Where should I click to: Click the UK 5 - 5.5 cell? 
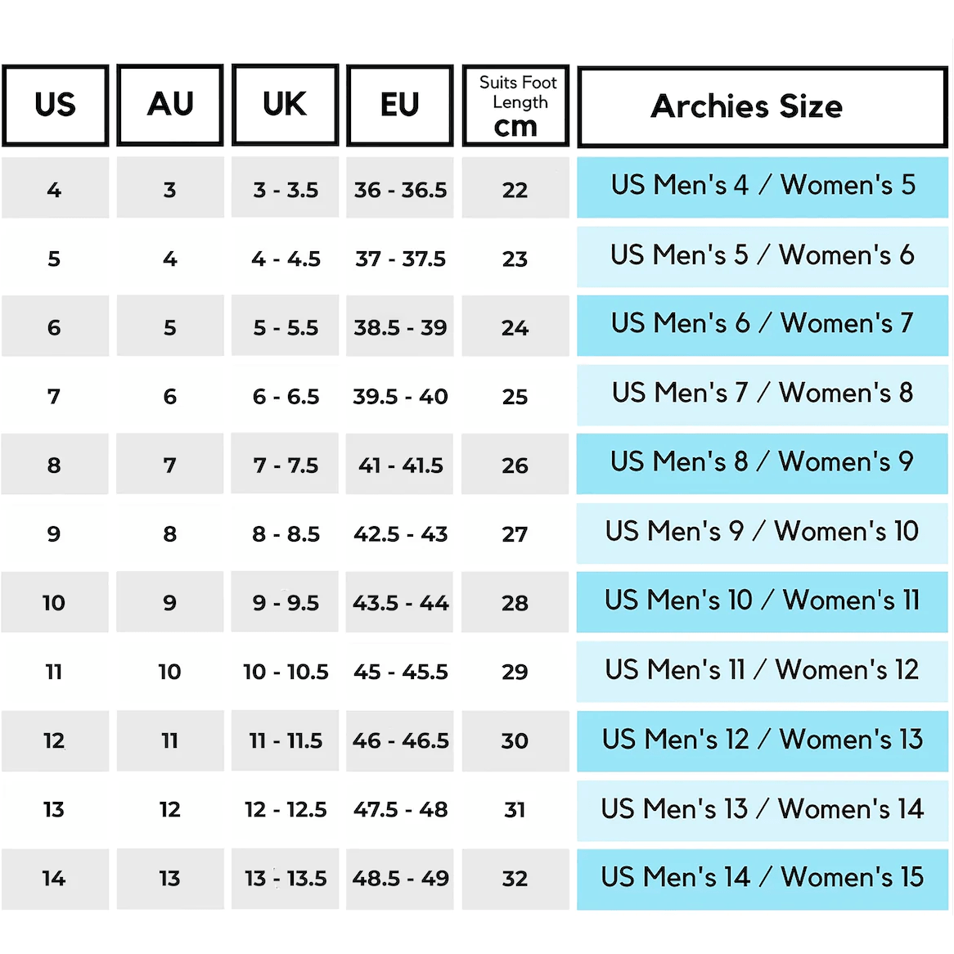286,328
